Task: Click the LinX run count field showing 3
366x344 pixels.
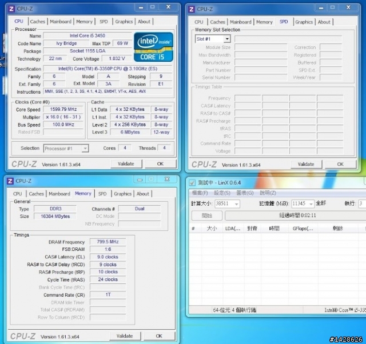Action: [x=362, y=204]
